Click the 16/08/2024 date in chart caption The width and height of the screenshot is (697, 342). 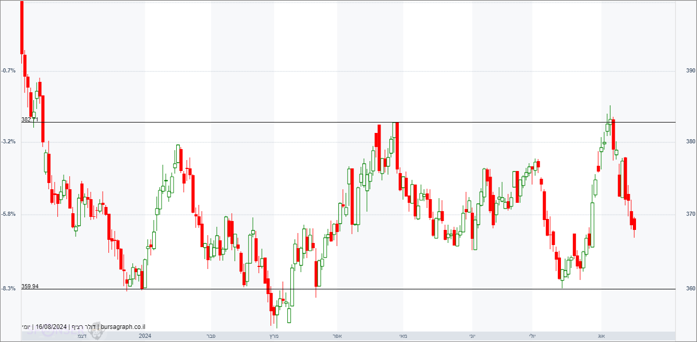pos(51,327)
